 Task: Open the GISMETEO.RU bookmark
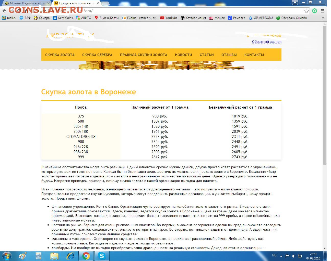click(261, 18)
